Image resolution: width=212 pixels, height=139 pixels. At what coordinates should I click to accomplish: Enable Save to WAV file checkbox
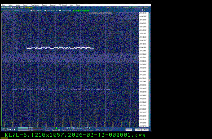click(45, 11)
